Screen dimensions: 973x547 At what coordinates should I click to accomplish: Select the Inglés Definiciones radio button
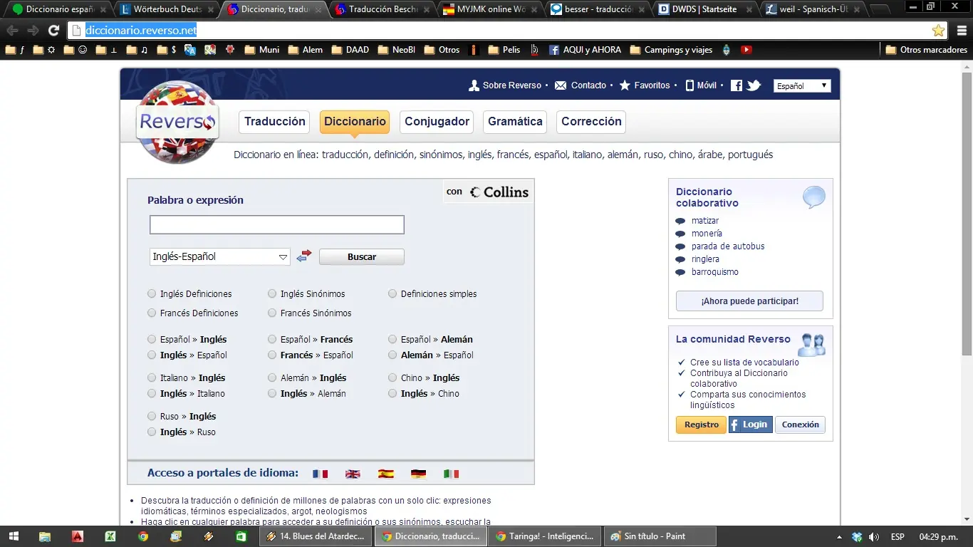pos(152,293)
